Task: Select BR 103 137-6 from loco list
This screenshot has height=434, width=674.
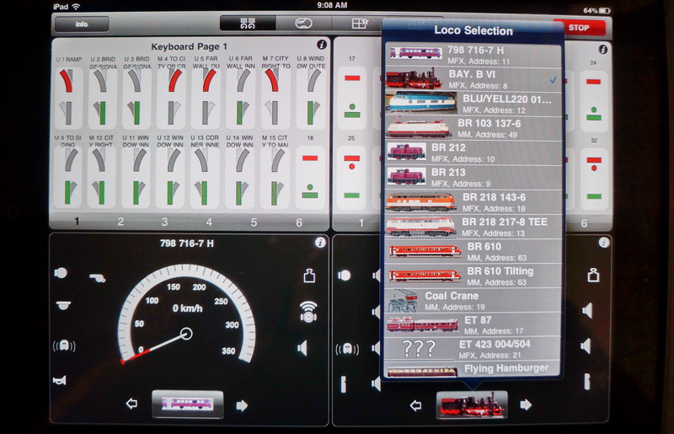Action: 472,127
